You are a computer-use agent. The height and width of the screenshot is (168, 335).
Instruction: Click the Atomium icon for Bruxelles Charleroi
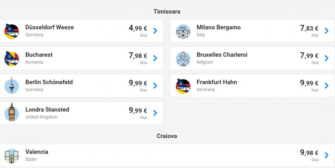coord(183,58)
